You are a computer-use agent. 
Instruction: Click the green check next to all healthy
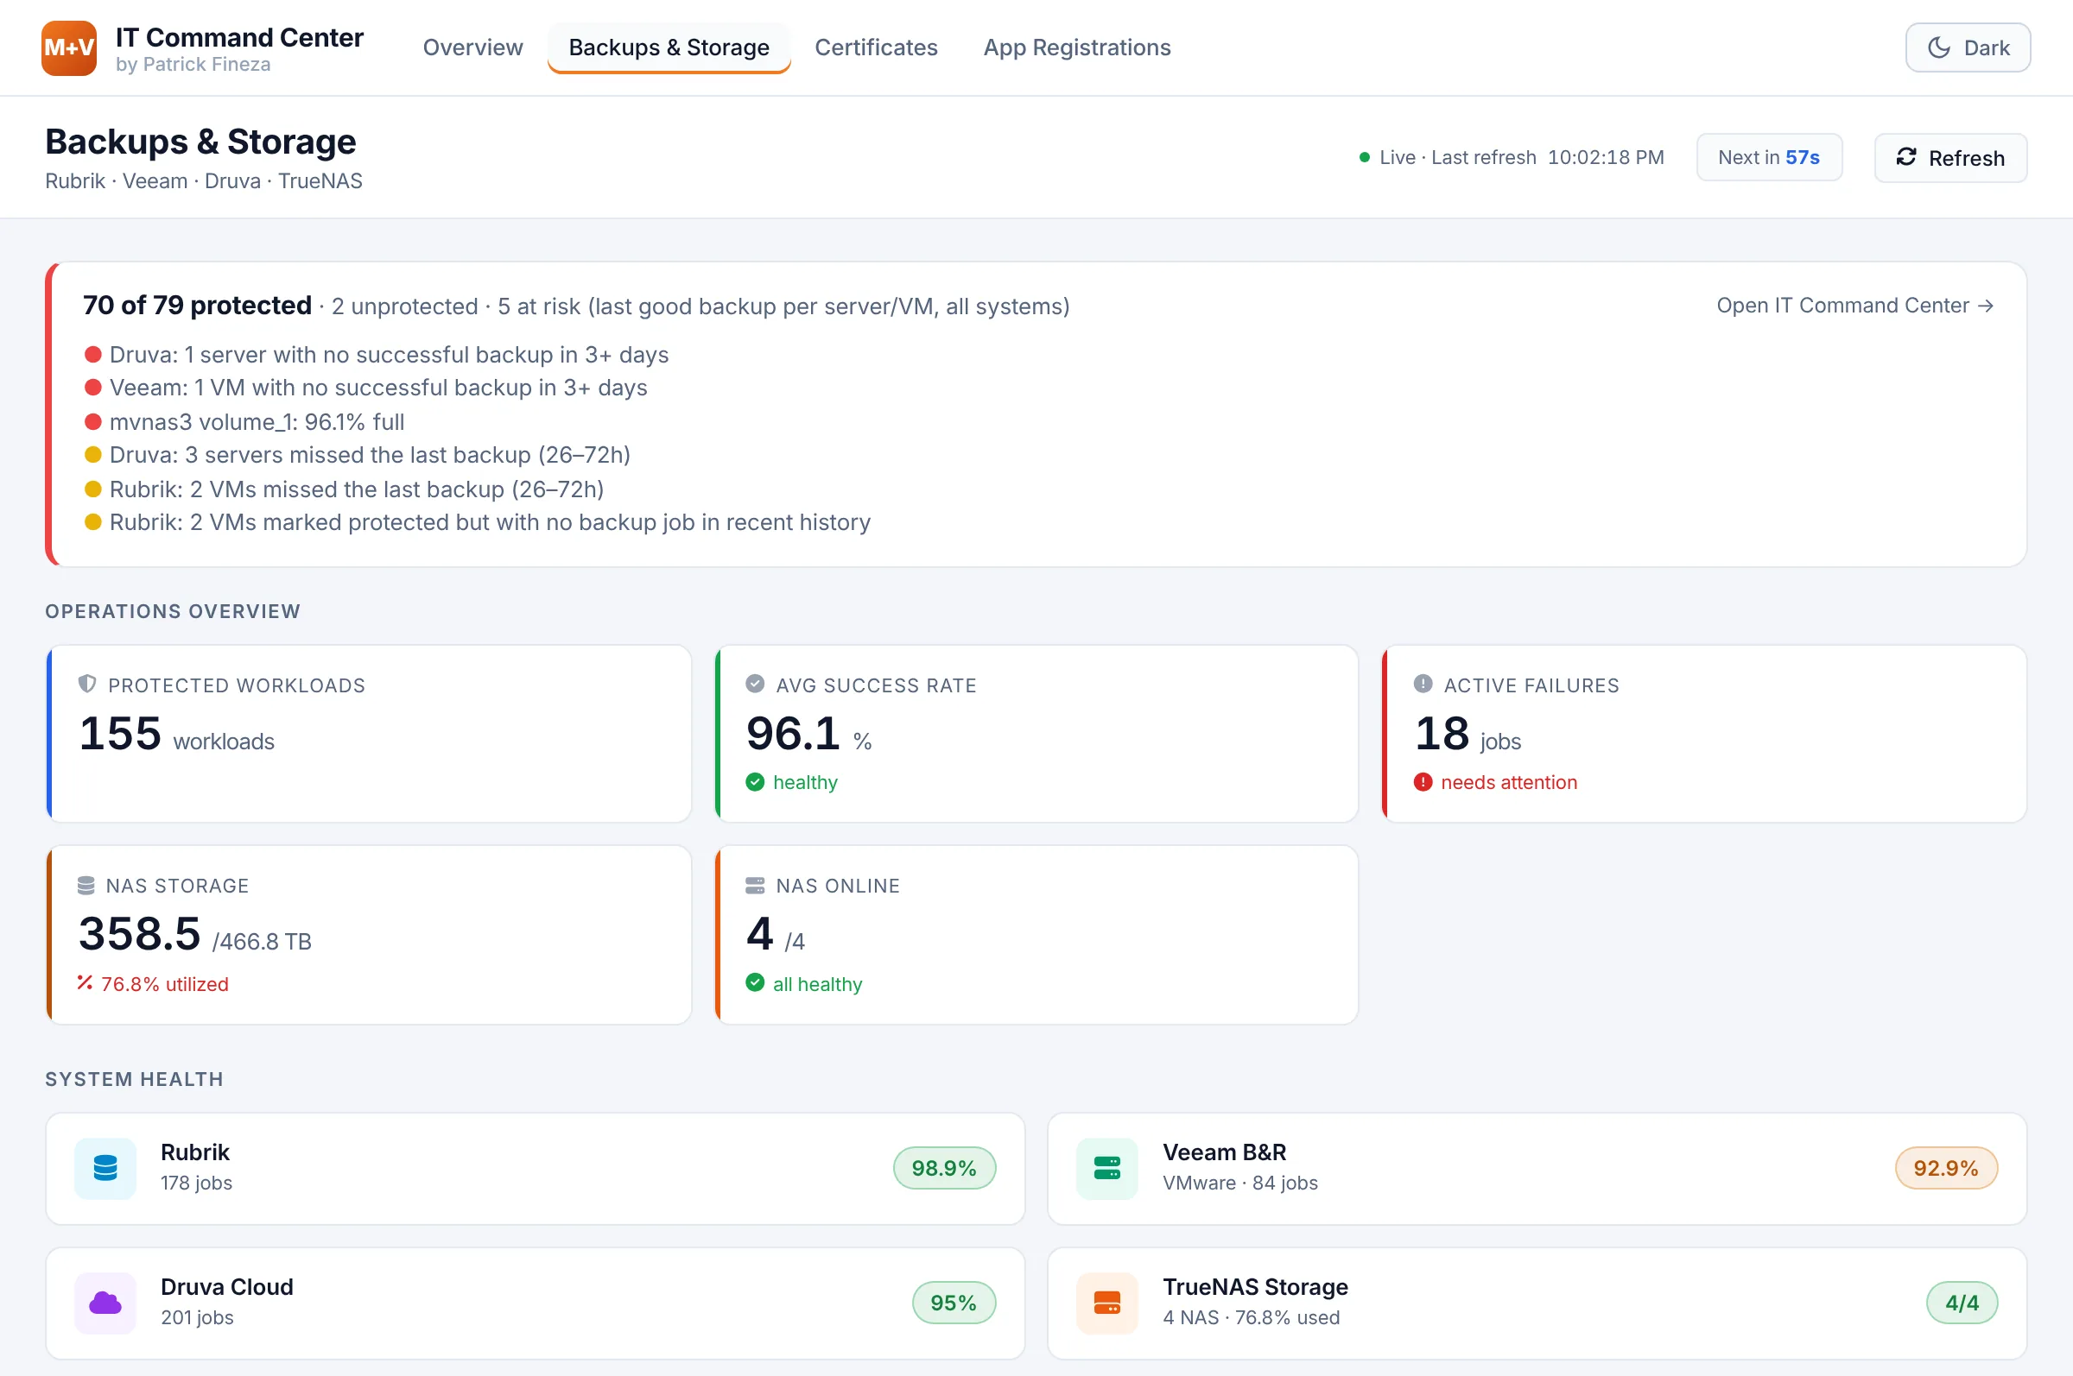(x=754, y=982)
